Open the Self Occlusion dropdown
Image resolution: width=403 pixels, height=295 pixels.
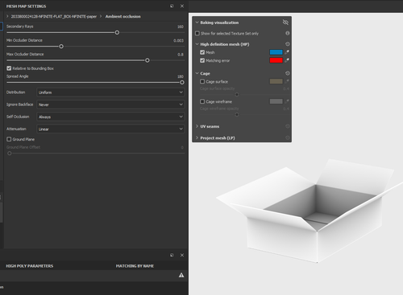click(x=110, y=117)
